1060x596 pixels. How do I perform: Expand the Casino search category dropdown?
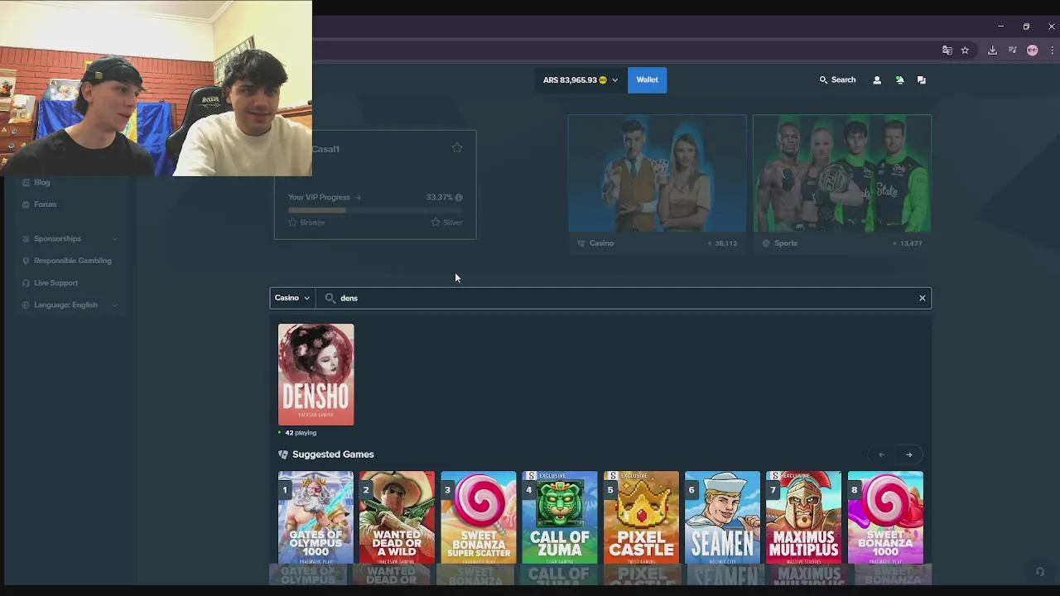[x=292, y=298]
